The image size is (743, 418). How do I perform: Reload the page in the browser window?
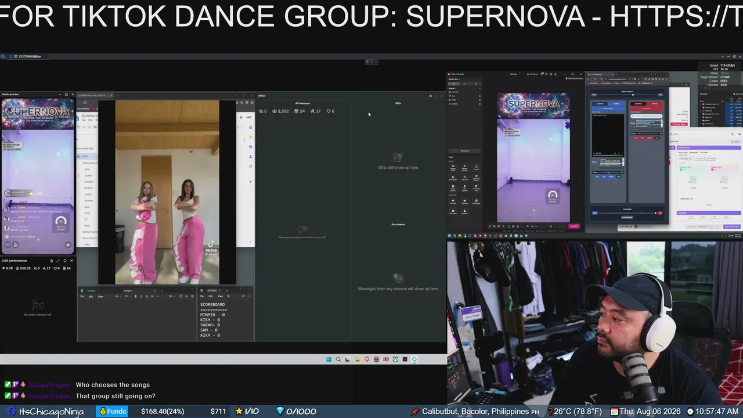(x=85, y=103)
